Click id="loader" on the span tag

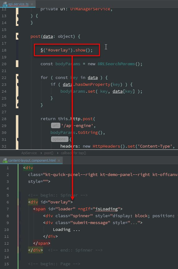pos(62,209)
